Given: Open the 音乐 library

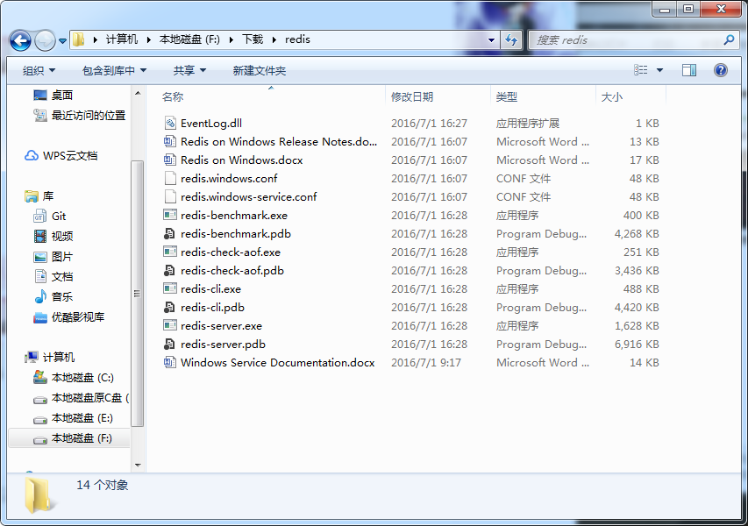Looking at the screenshot, I should (62, 296).
